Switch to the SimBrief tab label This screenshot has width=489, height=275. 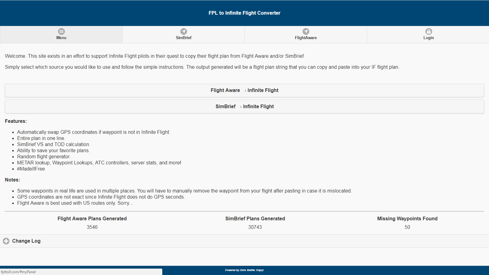coord(184,38)
